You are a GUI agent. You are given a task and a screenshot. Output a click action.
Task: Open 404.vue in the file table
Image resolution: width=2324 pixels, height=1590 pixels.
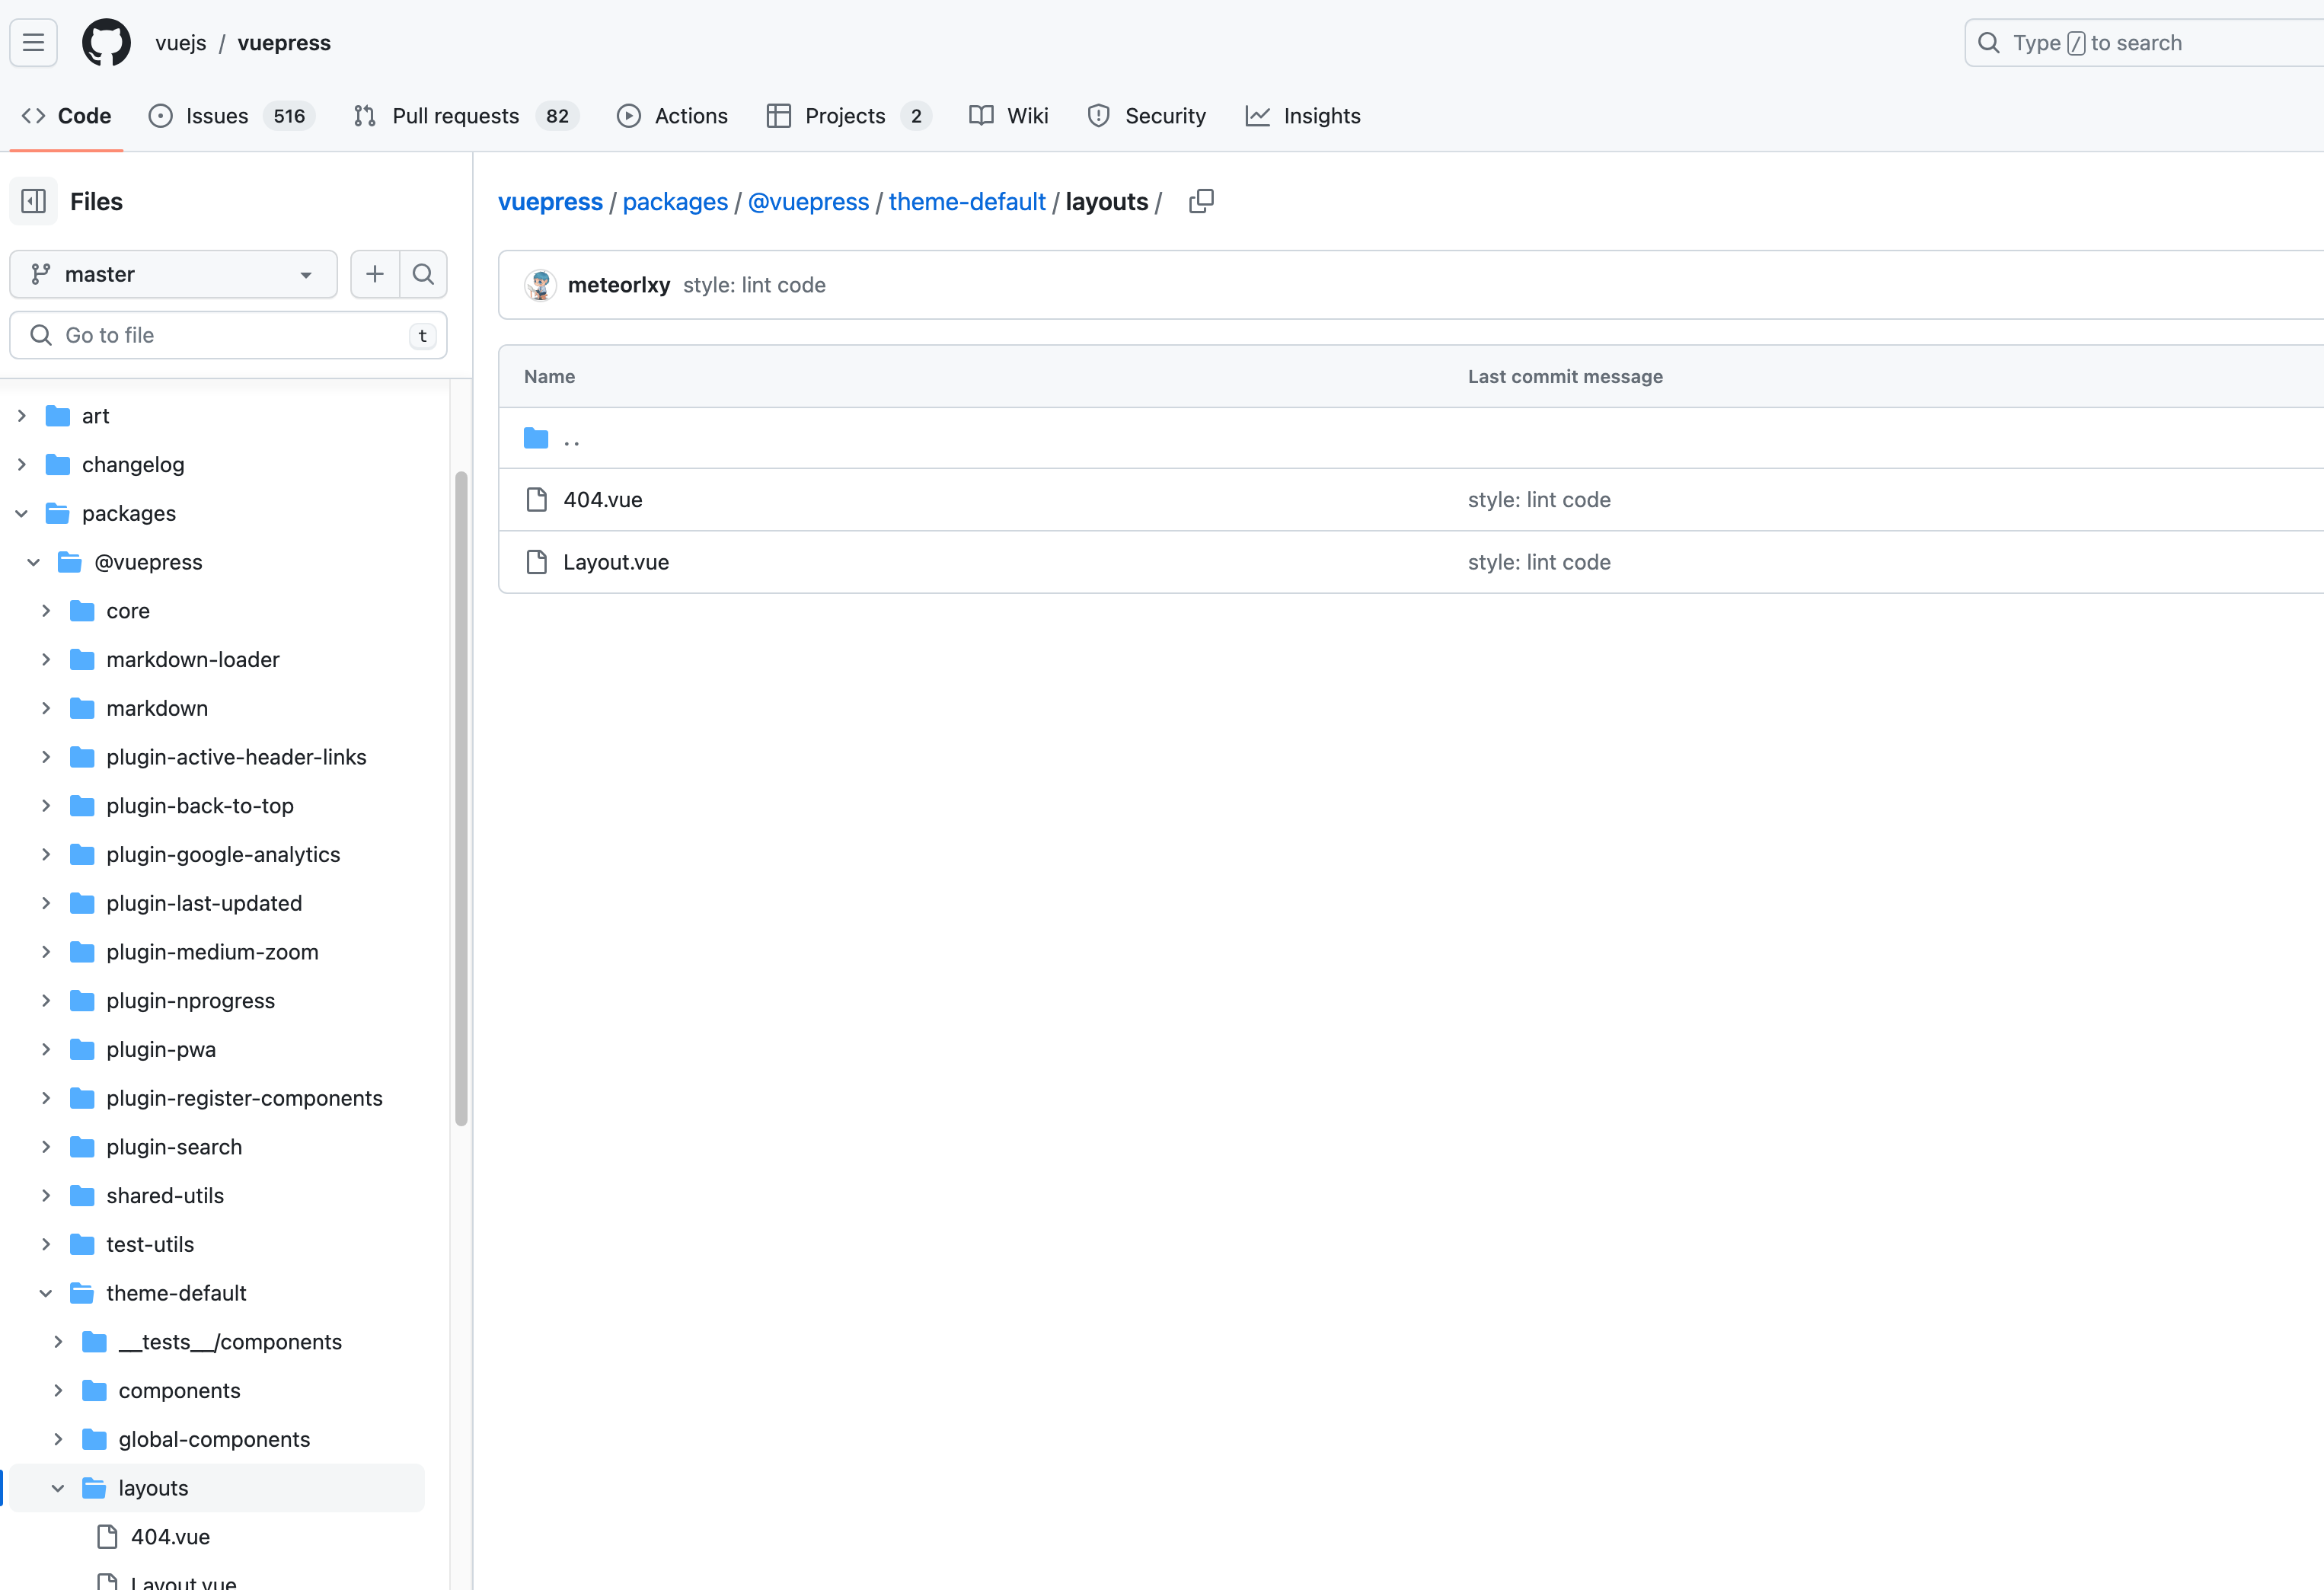pos(603,499)
